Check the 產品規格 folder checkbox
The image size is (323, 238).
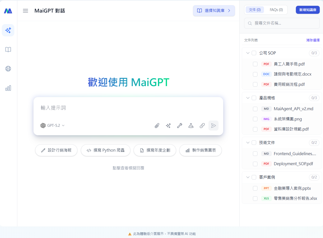(254, 98)
